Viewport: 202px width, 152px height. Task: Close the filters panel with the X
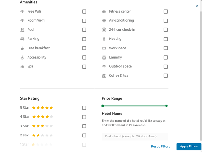(197, 6)
